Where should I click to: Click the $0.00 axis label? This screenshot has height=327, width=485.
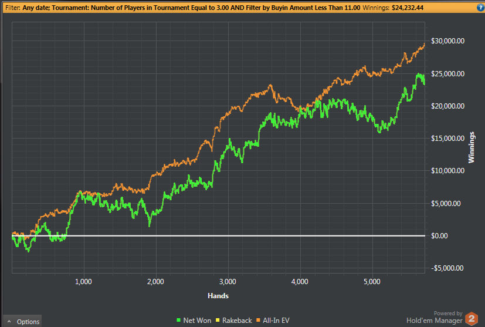pos(439,236)
